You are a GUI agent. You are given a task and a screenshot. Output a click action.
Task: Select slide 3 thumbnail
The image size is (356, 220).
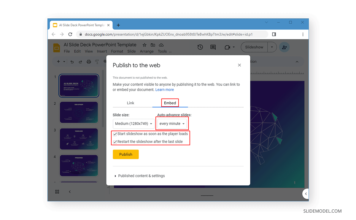coord(79,139)
